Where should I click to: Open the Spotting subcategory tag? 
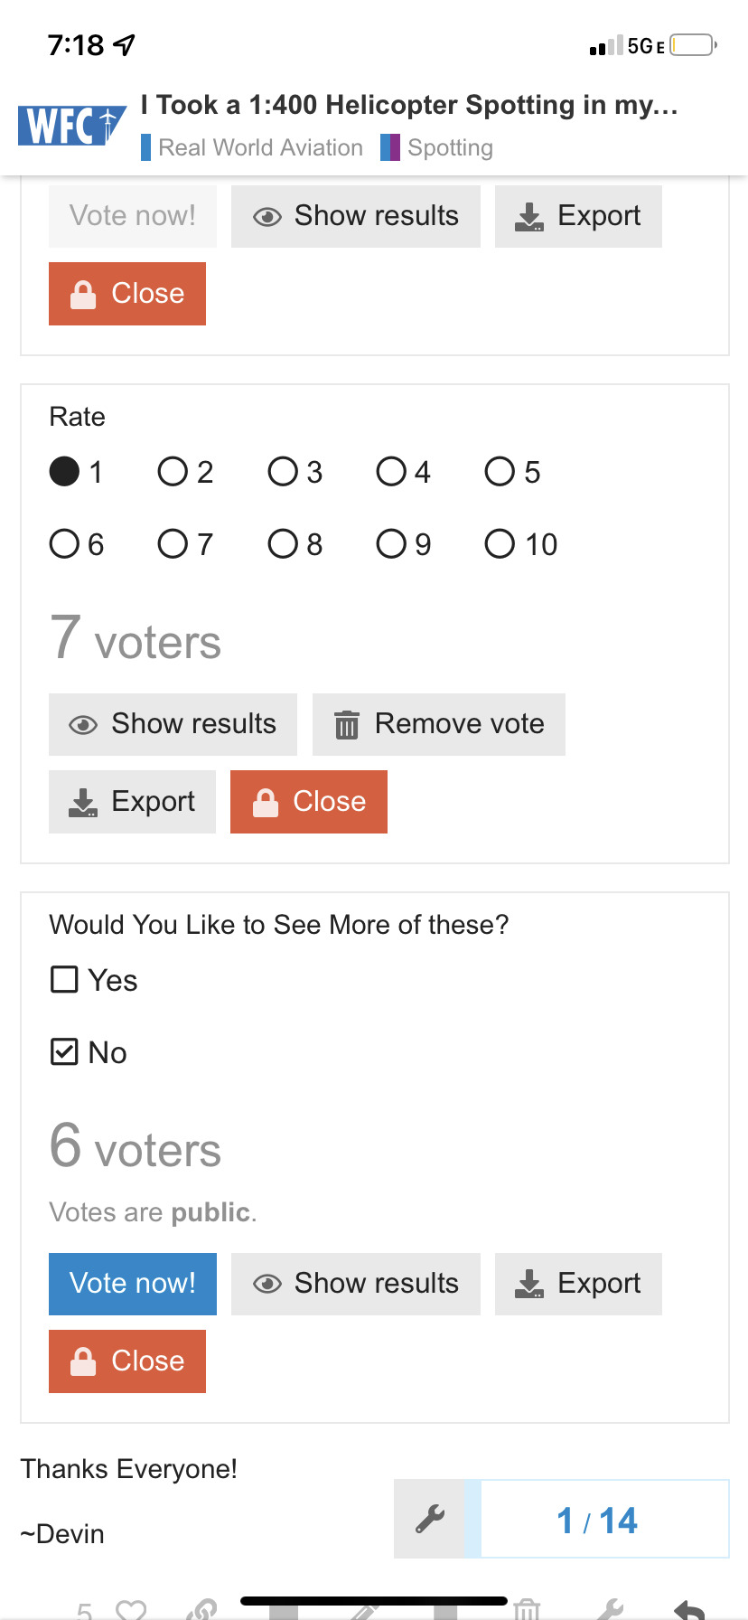pos(449,147)
